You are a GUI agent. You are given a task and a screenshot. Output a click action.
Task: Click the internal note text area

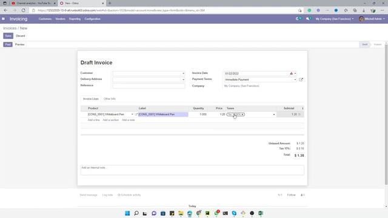click(x=192, y=170)
